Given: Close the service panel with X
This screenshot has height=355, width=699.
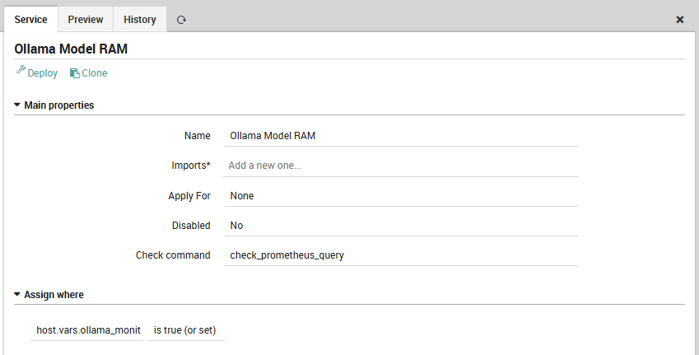Looking at the screenshot, I should point(680,20).
